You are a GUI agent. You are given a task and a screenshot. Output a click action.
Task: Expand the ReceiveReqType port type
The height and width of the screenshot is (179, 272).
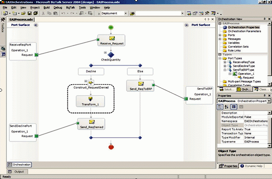[x=225, y=62]
